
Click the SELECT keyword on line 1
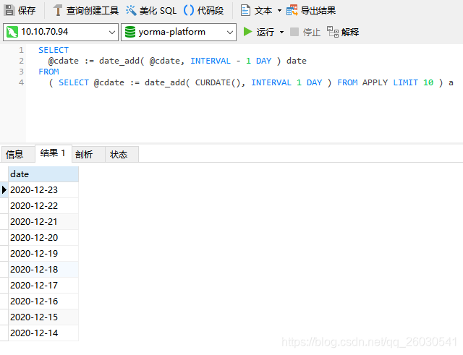(x=54, y=50)
